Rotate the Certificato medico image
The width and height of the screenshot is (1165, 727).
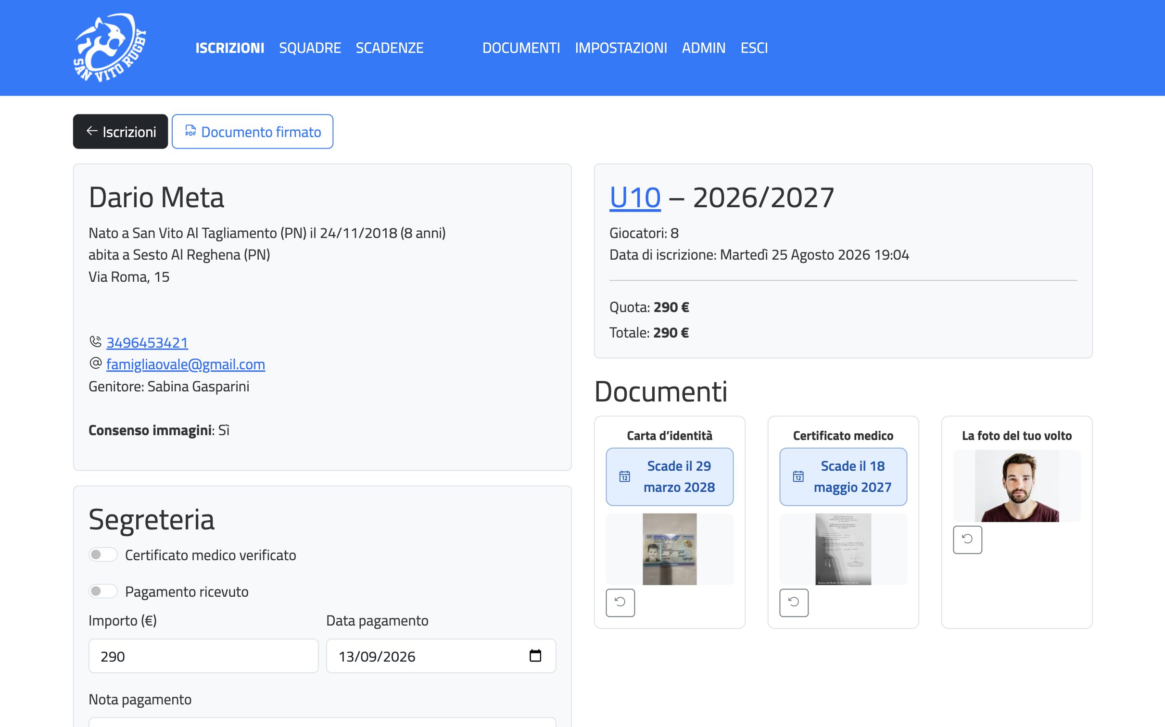tap(794, 602)
